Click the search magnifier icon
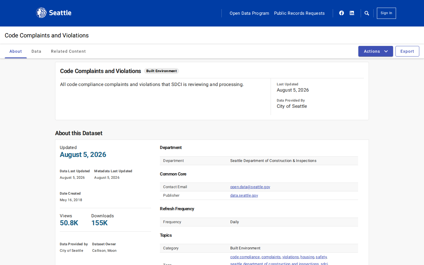The height and width of the screenshot is (265, 424). tap(367, 13)
